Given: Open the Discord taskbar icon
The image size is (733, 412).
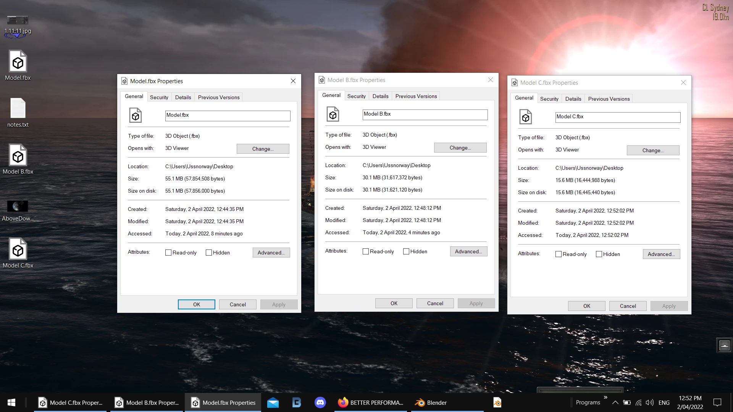Looking at the screenshot, I should (320, 402).
